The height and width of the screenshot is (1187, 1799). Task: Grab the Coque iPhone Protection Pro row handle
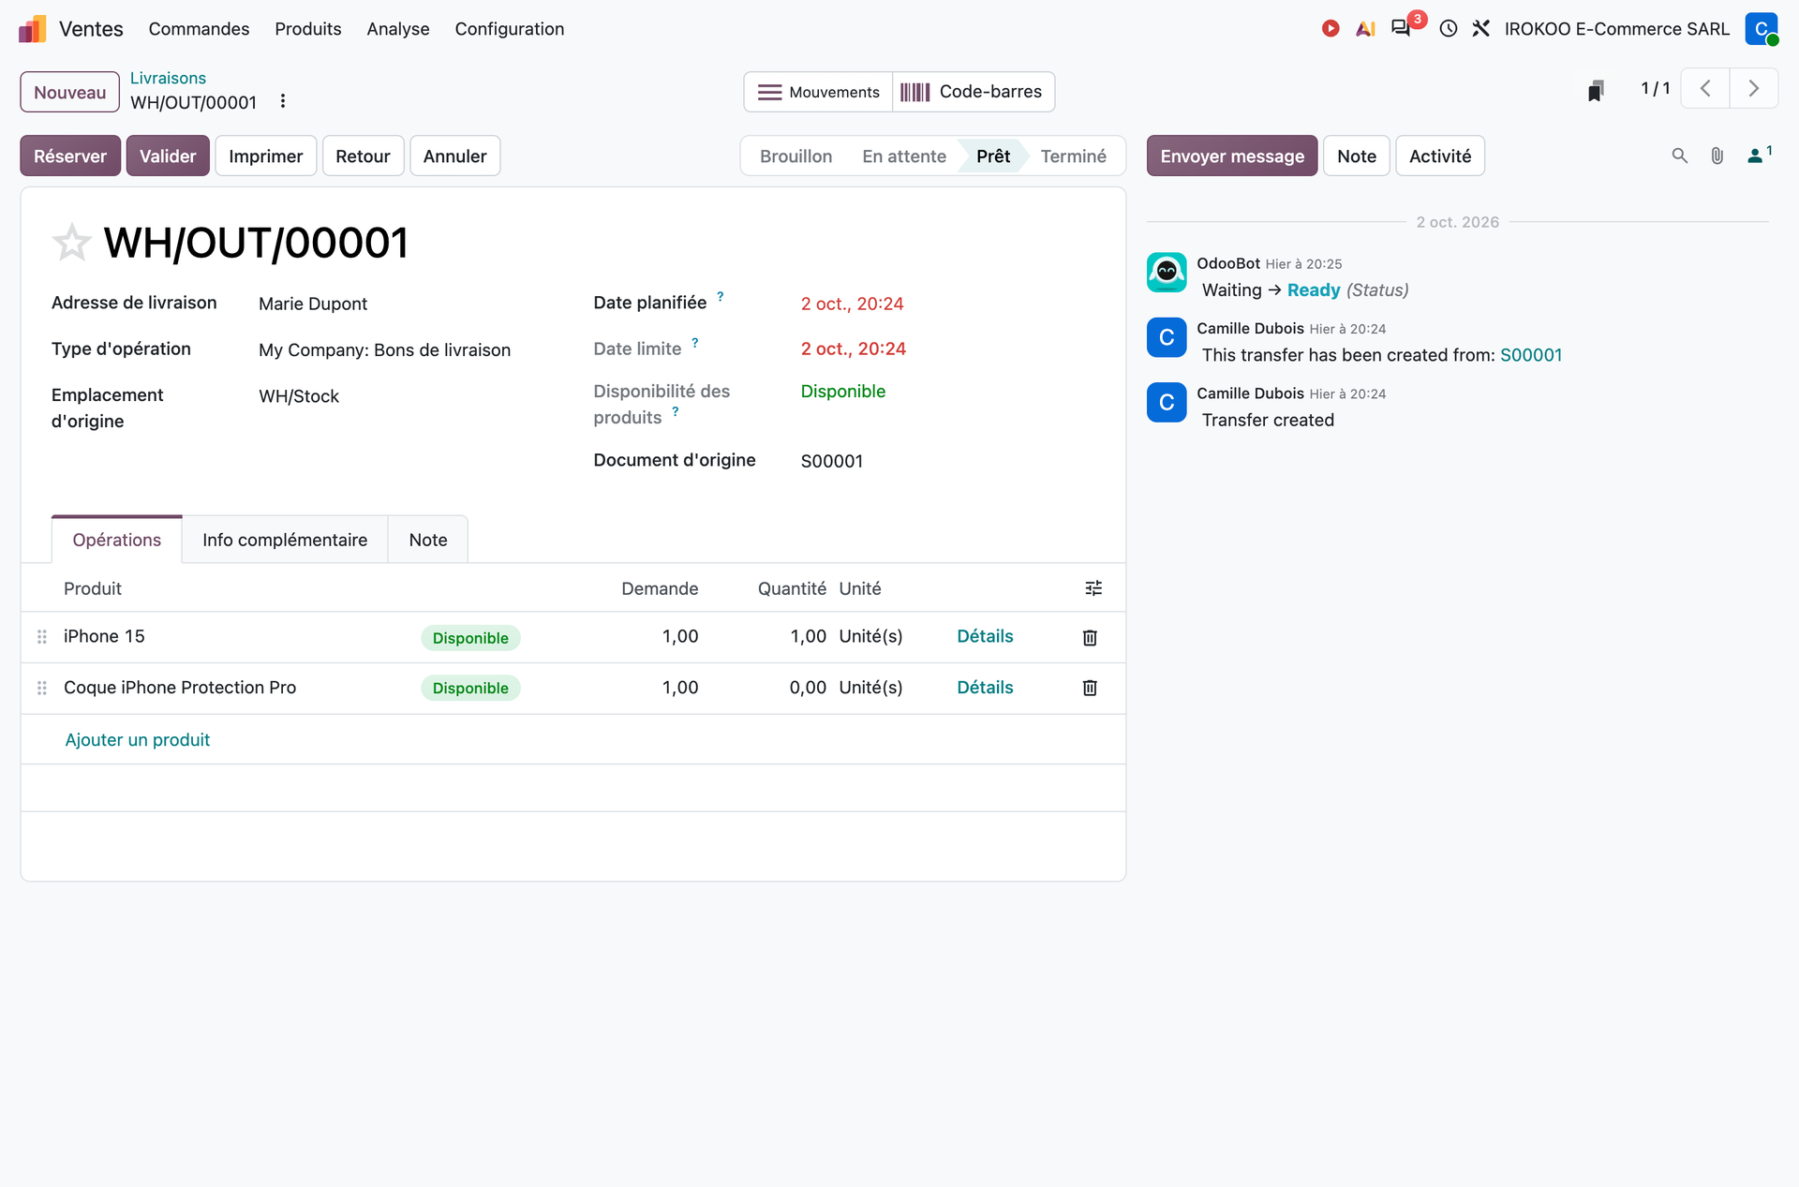(42, 688)
